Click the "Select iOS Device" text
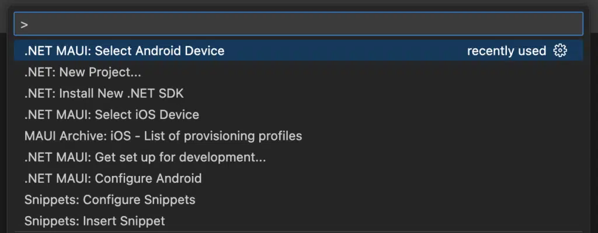Screen dimensions: 598x233 pos(147,115)
